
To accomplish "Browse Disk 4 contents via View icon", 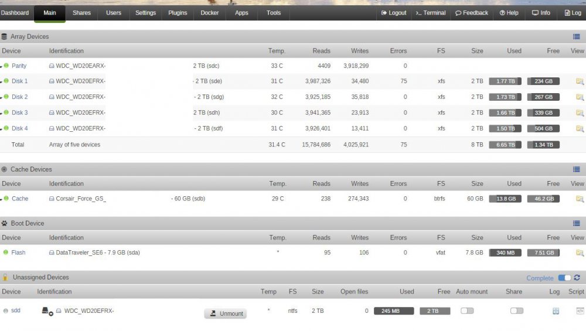I will (580, 128).
